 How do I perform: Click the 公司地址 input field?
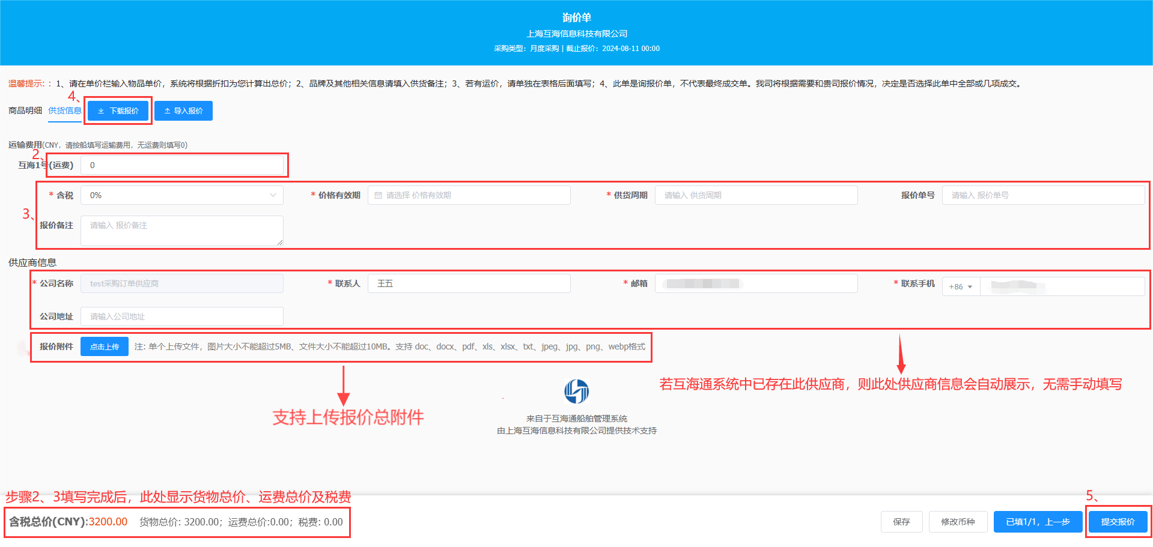[182, 316]
